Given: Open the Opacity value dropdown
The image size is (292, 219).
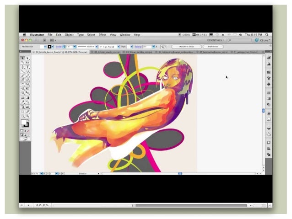Looking at the screenshot, I should pos(153,47).
